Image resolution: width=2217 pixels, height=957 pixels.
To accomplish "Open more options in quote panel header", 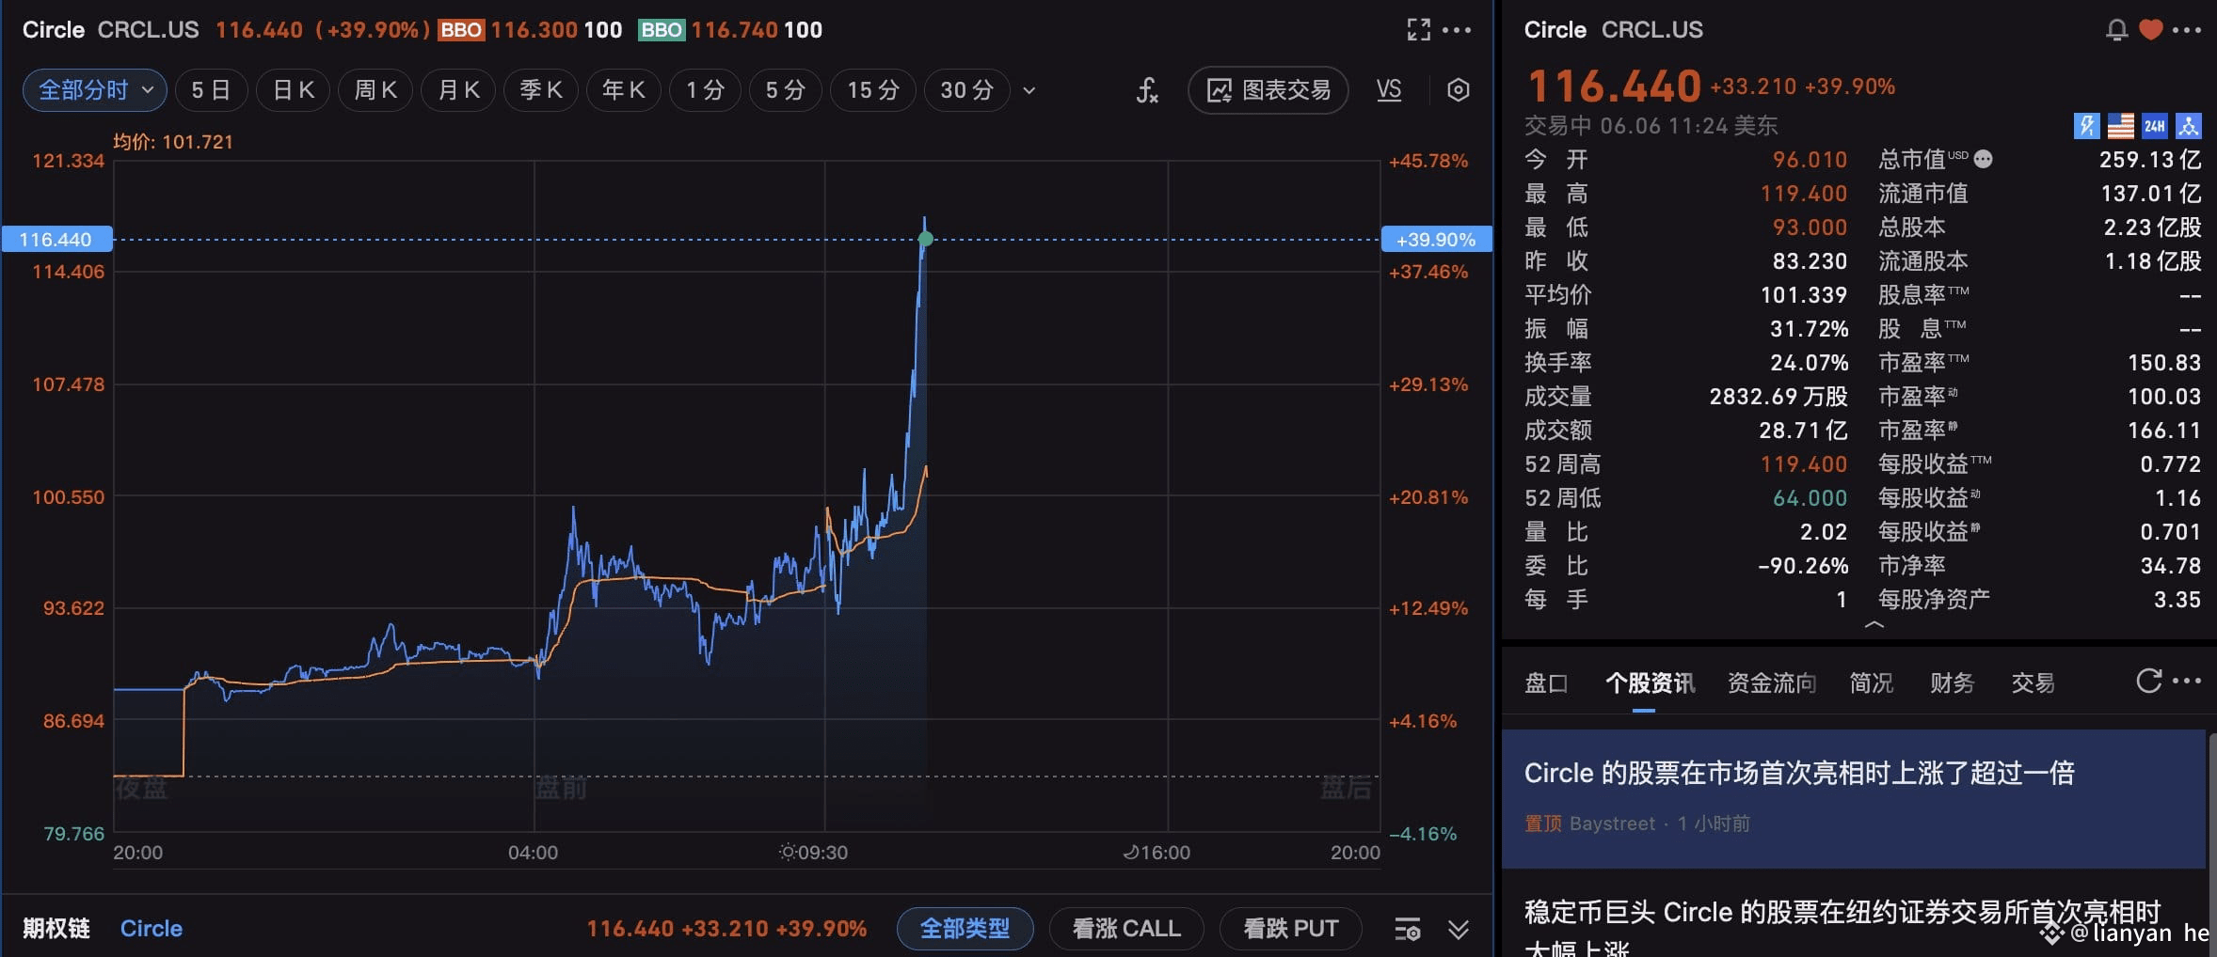I will tap(2186, 30).
